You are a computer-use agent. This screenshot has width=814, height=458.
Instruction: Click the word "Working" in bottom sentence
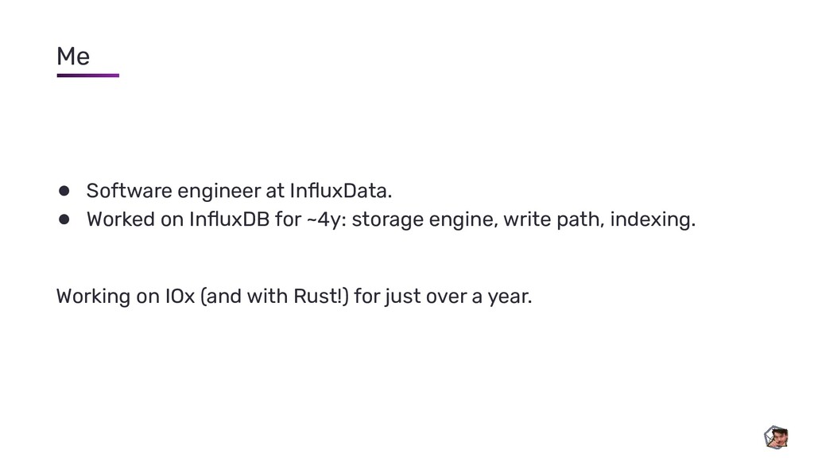[94, 297]
